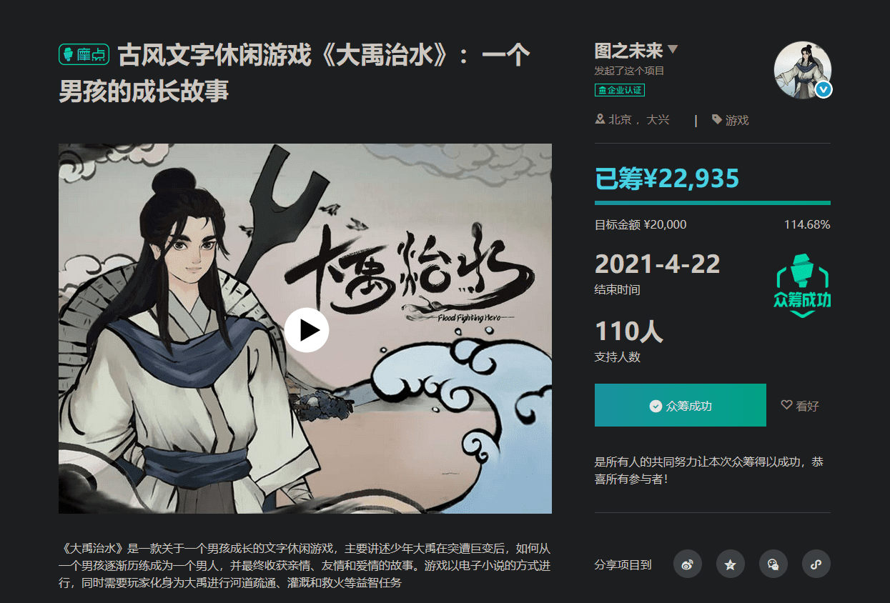Click the heart icon next to 看好
This screenshot has width=890, height=603.
786,405
